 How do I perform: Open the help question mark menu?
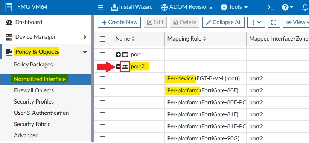(x=288, y=7)
